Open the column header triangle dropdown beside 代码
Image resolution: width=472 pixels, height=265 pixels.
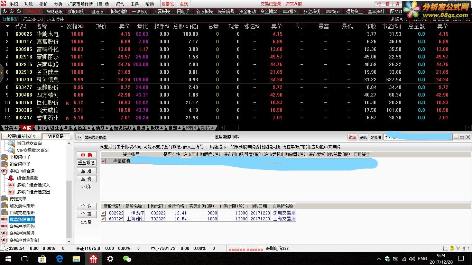click(x=8, y=26)
